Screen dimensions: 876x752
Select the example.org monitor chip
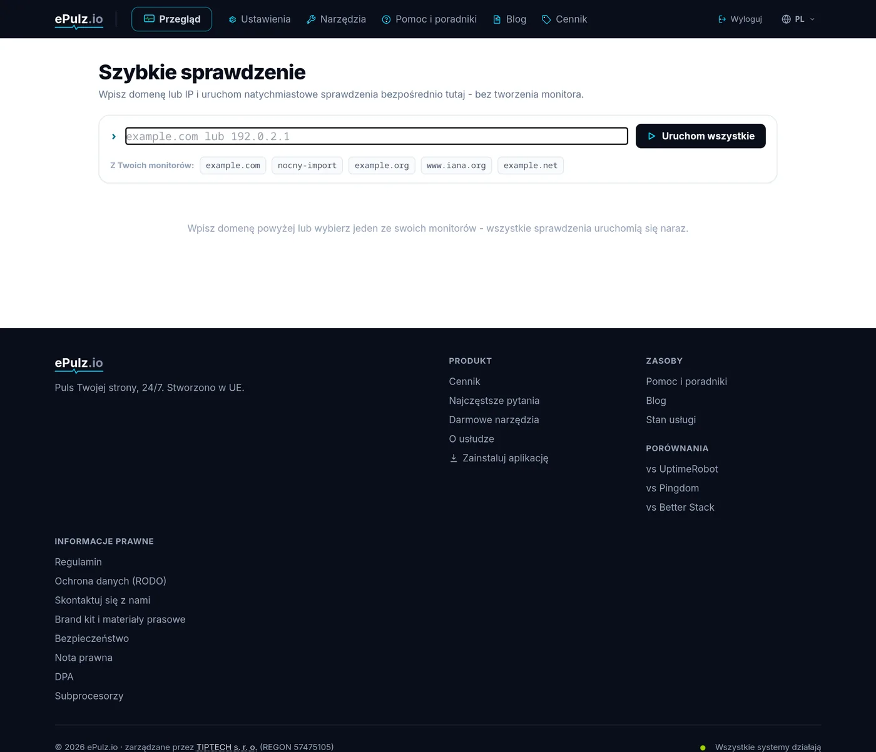click(x=382, y=166)
